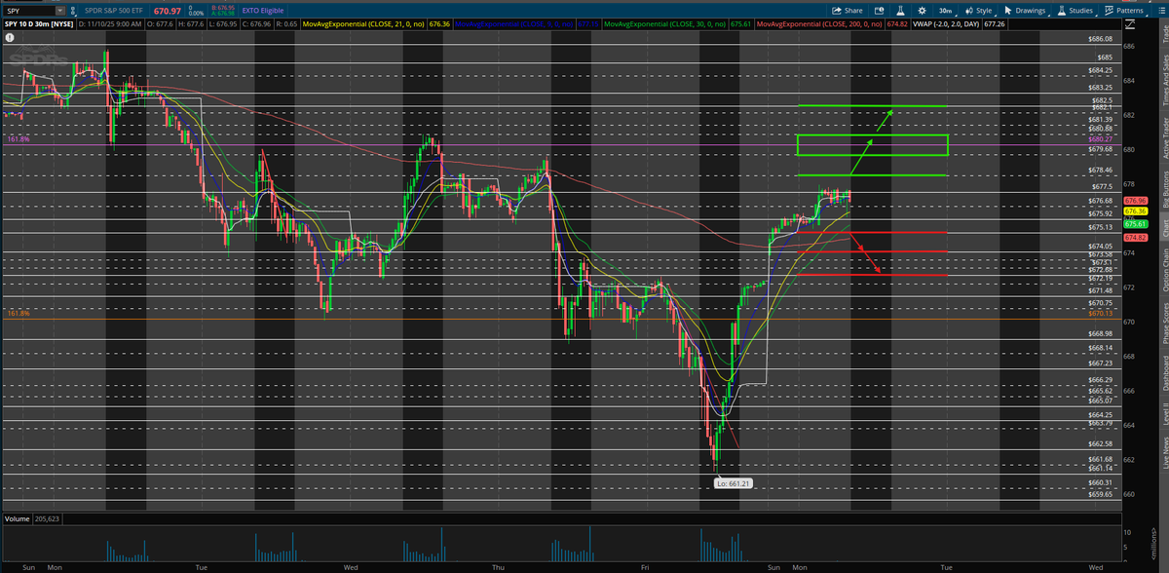Click the yellow 676.36 price axis tag
The height and width of the screenshot is (573, 1169).
click(x=1135, y=210)
